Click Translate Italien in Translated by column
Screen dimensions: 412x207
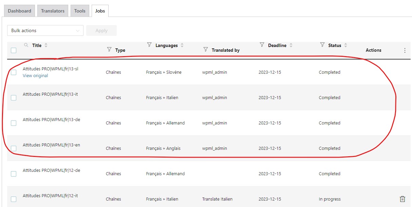(217, 199)
